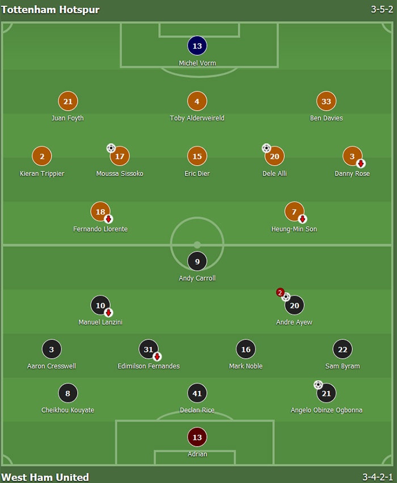Click the West Ham 3-4-2-1 formation label
This screenshot has width=397, height=483.
(377, 477)
